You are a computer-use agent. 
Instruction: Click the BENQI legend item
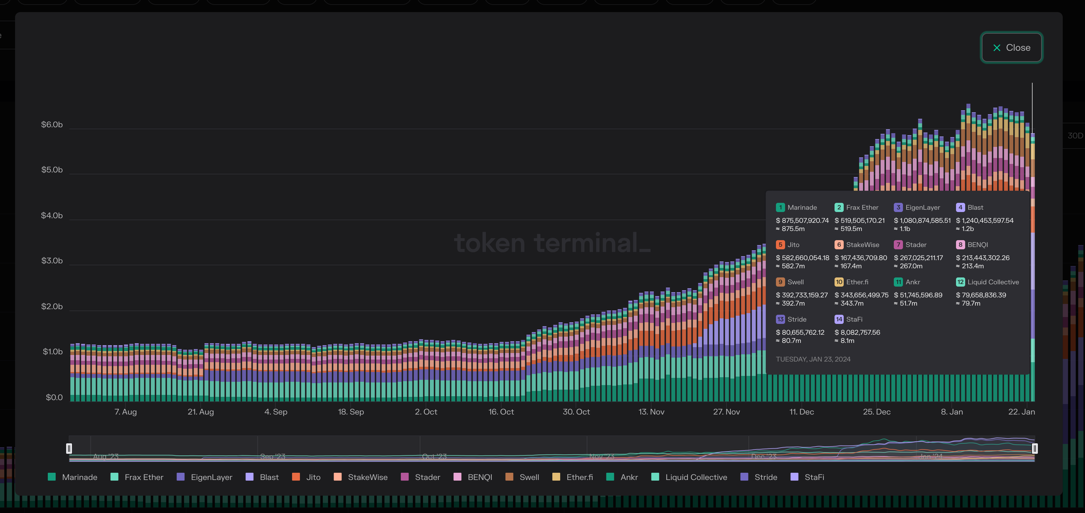pyautogui.click(x=479, y=477)
